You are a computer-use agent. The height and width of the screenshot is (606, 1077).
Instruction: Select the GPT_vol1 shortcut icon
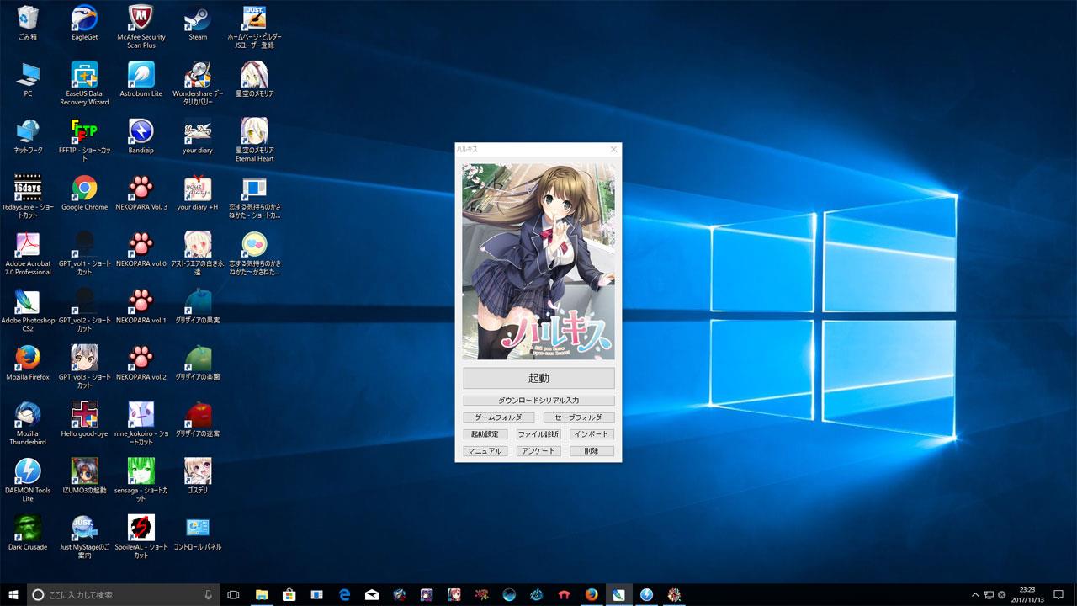[84, 252]
